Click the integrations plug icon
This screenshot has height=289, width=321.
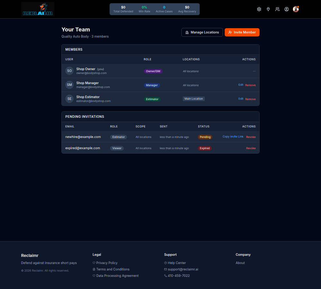point(268,9)
